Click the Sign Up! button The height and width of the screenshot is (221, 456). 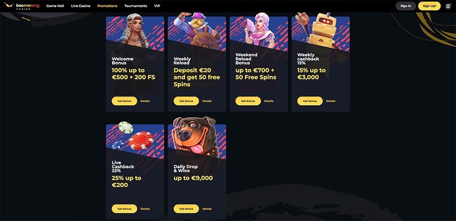(x=429, y=6)
